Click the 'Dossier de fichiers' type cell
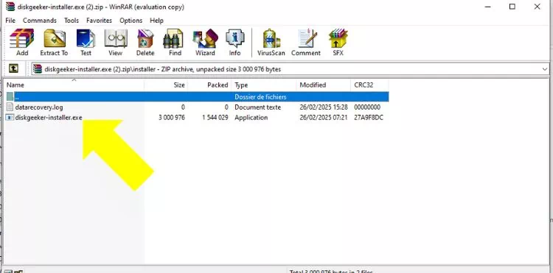Viewport: 553px width, 273px height. coord(260,96)
